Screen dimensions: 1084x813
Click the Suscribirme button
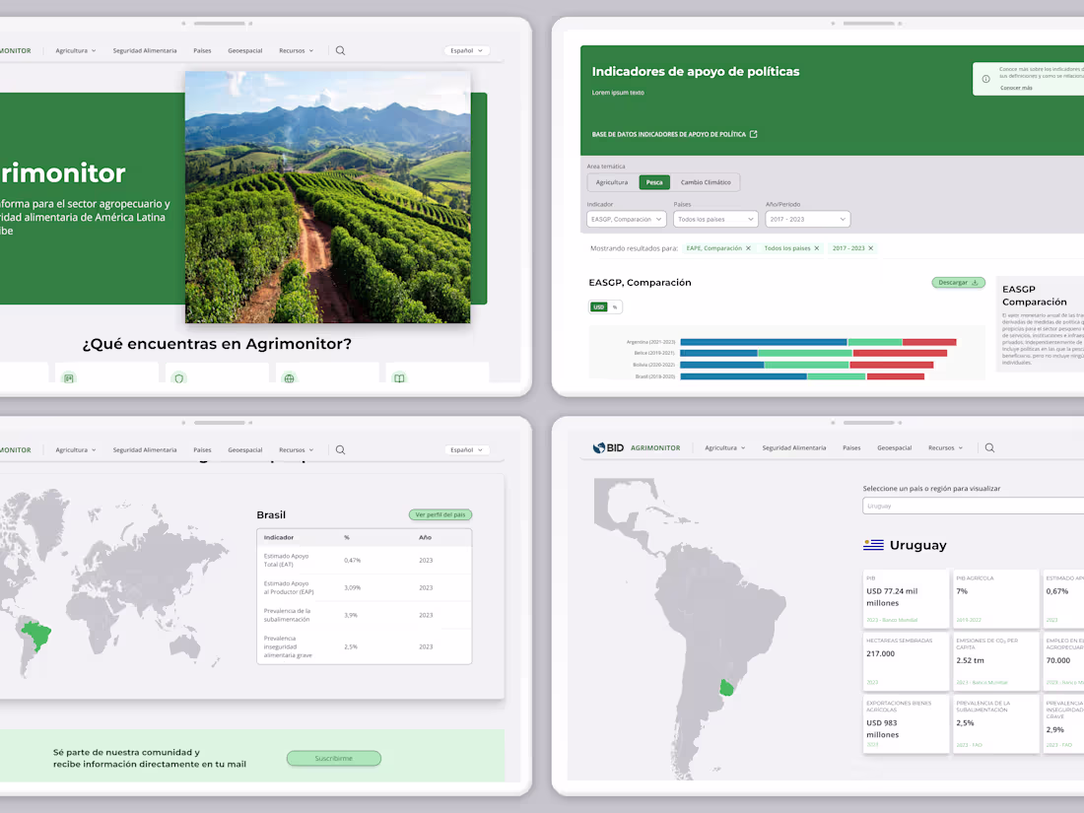point(332,758)
